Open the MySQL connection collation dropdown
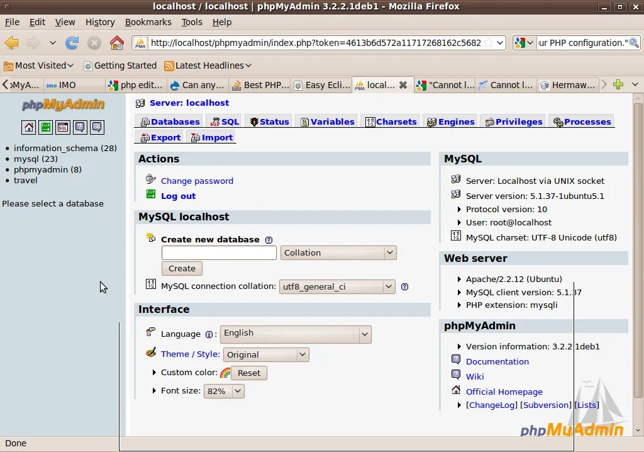The width and height of the screenshot is (644, 452). [337, 286]
